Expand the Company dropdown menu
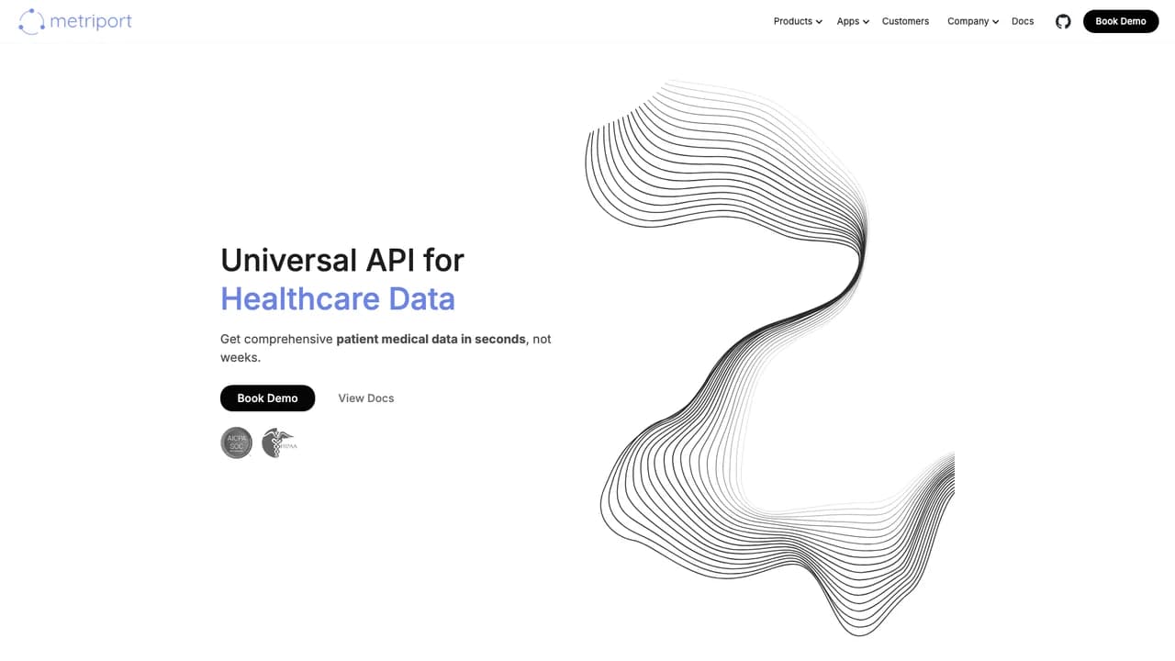This screenshot has width=1175, height=661. [x=973, y=21]
